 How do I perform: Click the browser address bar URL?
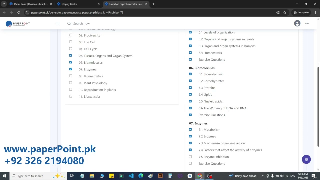coord(77,12)
